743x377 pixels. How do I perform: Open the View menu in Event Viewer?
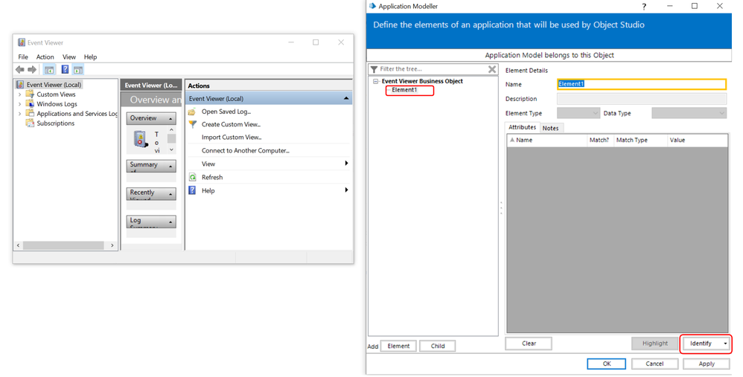pos(69,57)
